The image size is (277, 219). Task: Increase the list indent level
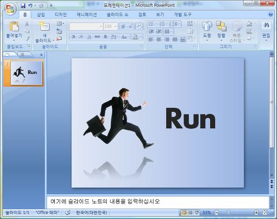click(159, 31)
